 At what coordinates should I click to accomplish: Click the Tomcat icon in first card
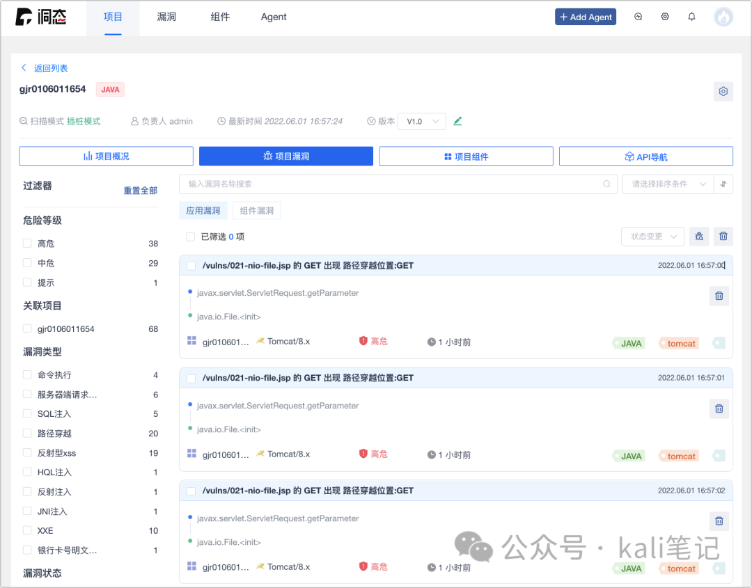(x=260, y=341)
